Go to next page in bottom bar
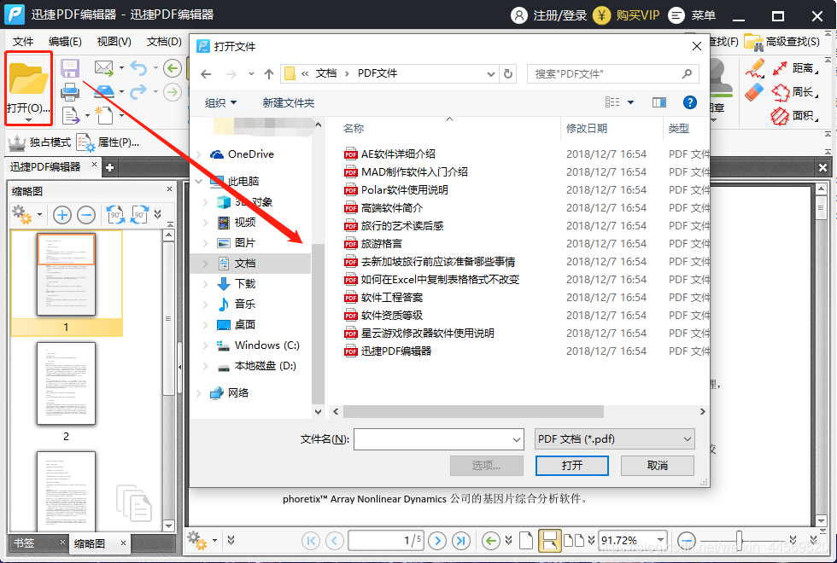Image resolution: width=837 pixels, height=563 pixels. click(437, 541)
